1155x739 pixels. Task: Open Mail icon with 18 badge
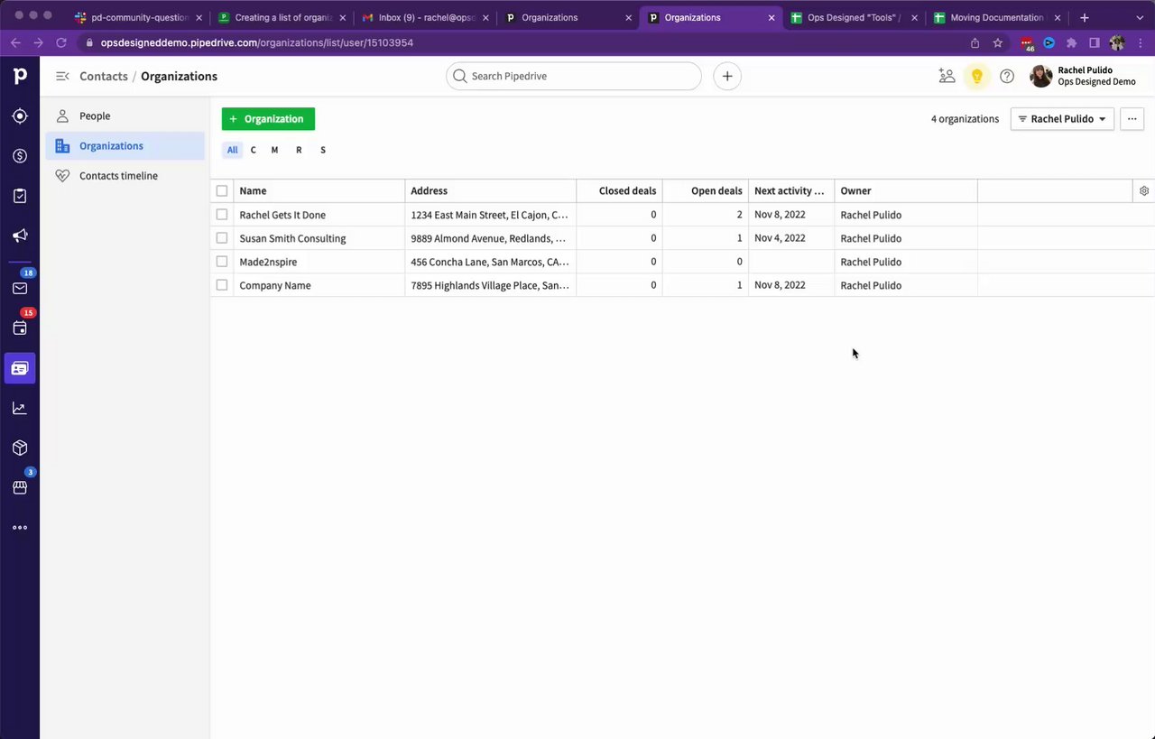click(20, 289)
